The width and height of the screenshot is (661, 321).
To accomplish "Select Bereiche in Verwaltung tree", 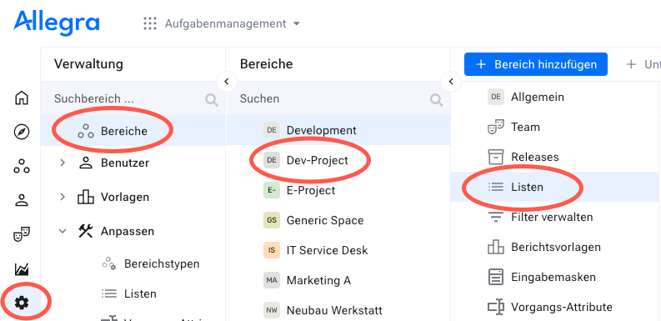I will click(133, 131).
